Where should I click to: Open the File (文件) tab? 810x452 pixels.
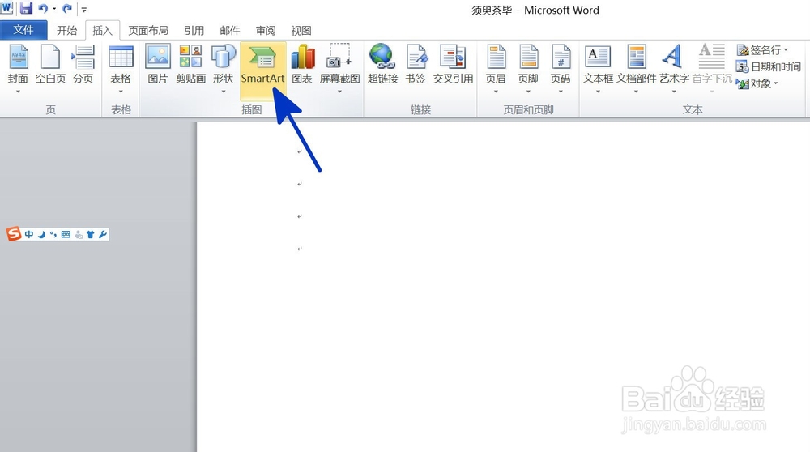[23, 30]
